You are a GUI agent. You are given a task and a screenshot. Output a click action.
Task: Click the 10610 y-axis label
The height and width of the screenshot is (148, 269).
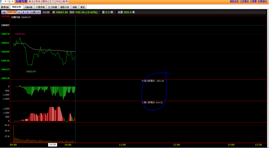(x=5, y=78)
